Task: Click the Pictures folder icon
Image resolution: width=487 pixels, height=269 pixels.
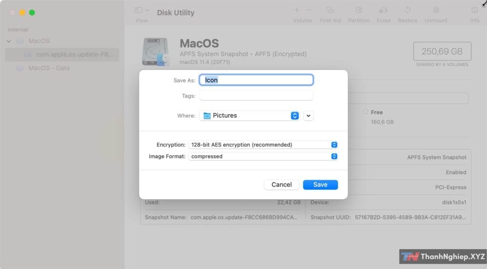Action: [x=207, y=116]
